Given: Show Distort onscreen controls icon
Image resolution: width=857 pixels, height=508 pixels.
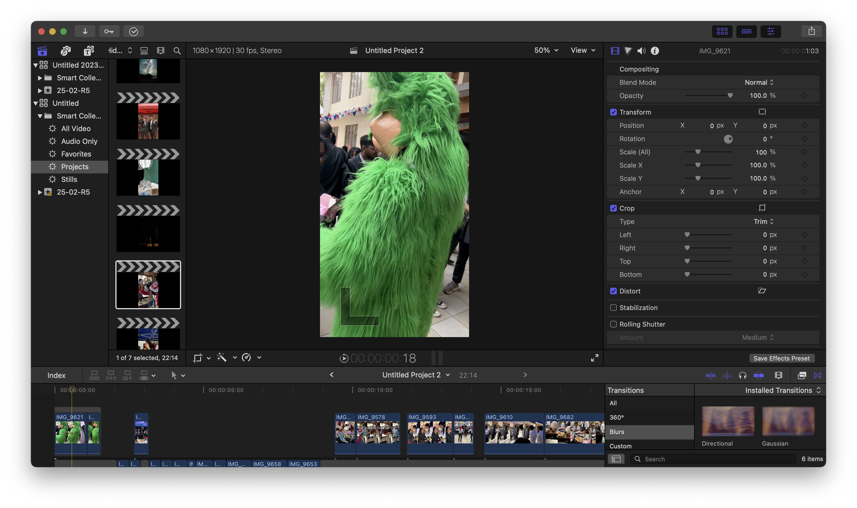Looking at the screenshot, I should (x=762, y=291).
